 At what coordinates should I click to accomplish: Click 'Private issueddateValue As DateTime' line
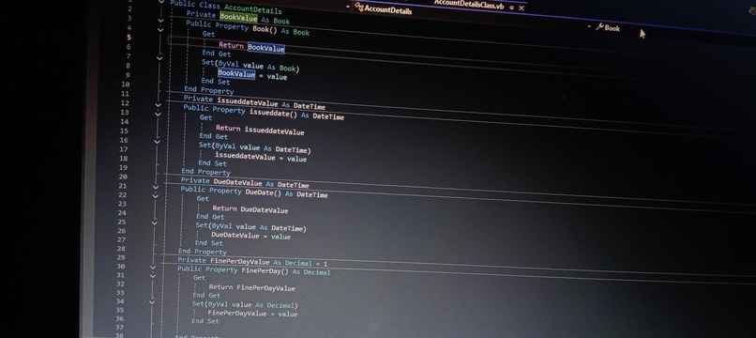[254, 102]
